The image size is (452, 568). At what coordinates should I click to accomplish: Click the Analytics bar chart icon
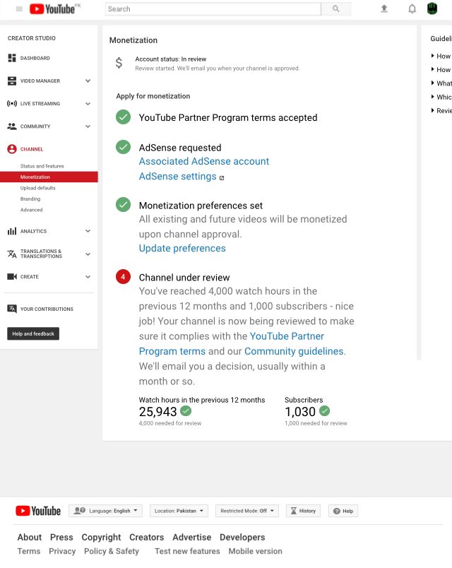coord(12,231)
